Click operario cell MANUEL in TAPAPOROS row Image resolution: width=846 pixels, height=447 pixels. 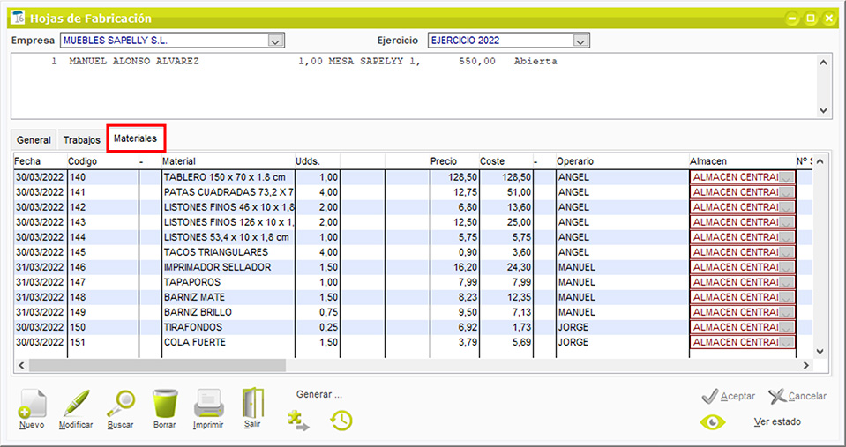(x=623, y=282)
